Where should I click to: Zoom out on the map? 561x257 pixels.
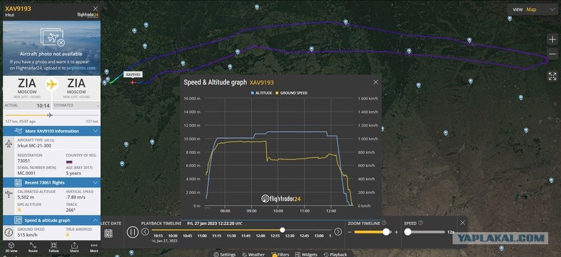[553, 54]
